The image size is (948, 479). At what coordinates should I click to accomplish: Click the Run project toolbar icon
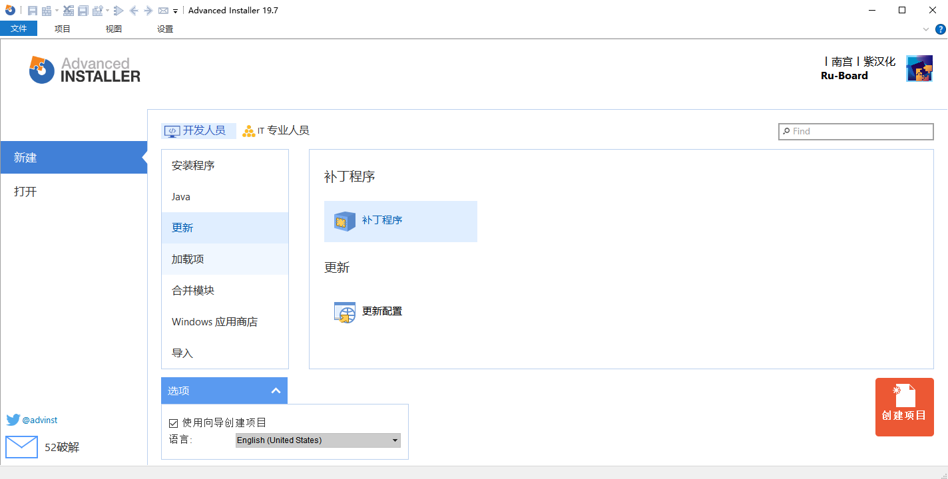pyautogui.click(x=118, y=10)
